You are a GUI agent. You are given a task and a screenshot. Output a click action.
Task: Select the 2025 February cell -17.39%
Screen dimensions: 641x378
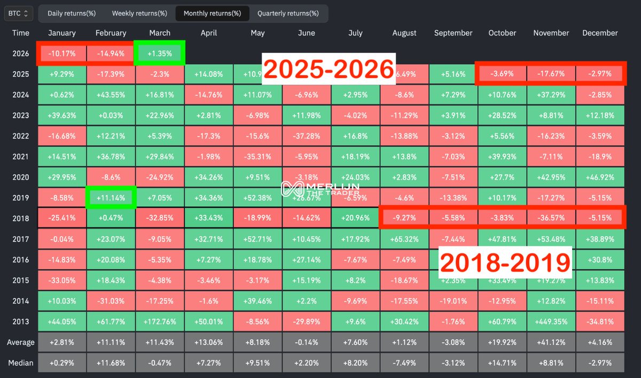(111, 74)
